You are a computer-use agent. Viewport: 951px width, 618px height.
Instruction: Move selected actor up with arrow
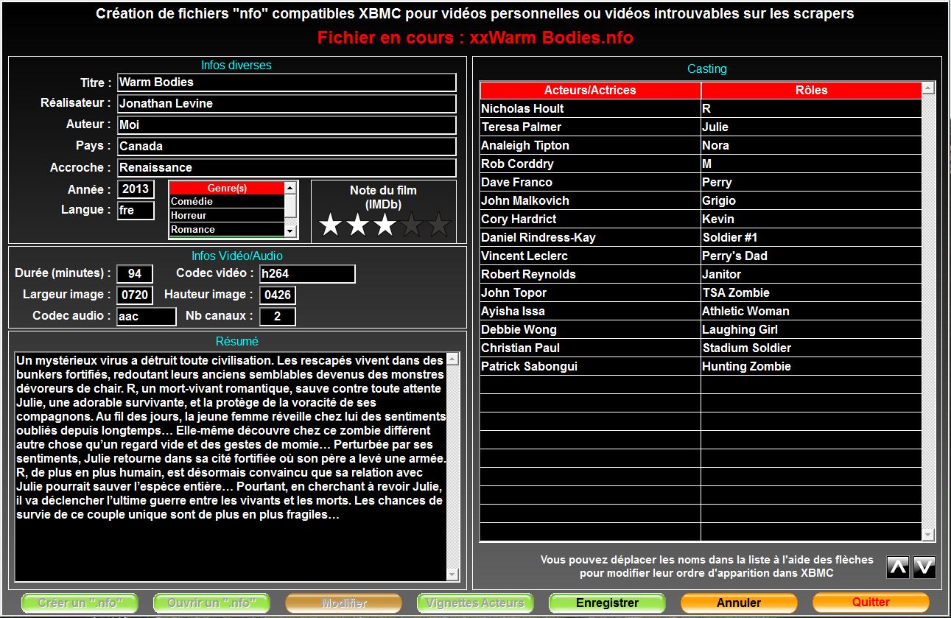click(x=897, y=566)
